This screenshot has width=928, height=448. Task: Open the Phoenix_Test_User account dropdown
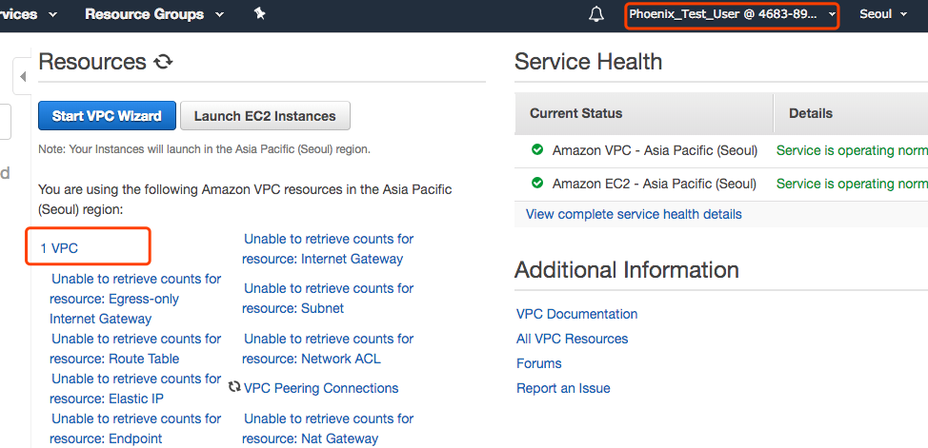pos(732,14)
